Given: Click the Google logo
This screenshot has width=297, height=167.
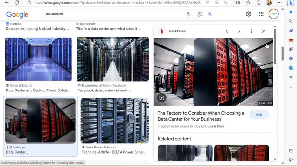Looking at the screenshot, I should [17, 14].
